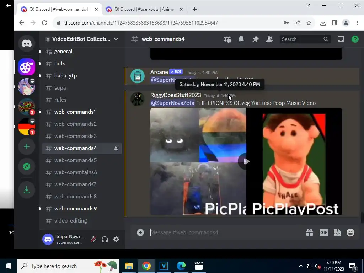This screenshot has width=364, height=273.
Task: Switch to the #user-bots Discord tab
Action: pos(144,9)
